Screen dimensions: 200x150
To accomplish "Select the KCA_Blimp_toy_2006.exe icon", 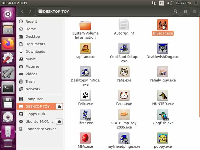I will [124, 114].
